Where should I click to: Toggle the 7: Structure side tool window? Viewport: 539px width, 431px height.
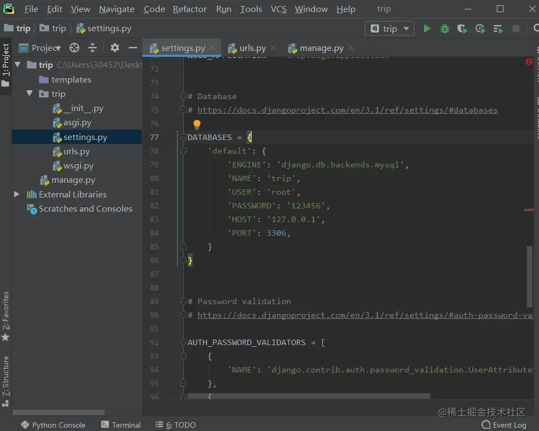click(x=5, y=381)
